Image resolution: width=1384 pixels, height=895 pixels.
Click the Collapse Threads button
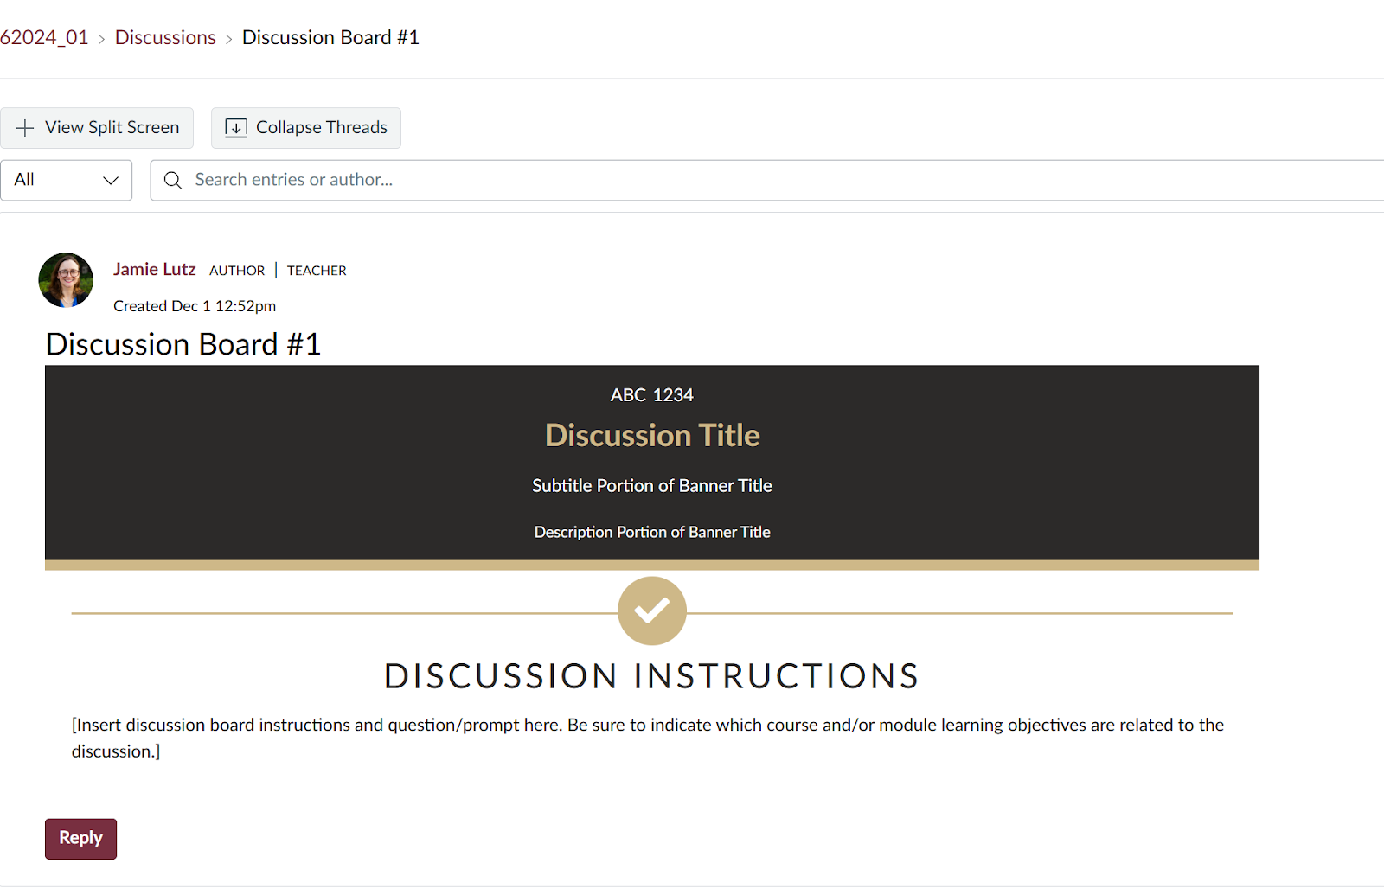(x=306, y=128)
